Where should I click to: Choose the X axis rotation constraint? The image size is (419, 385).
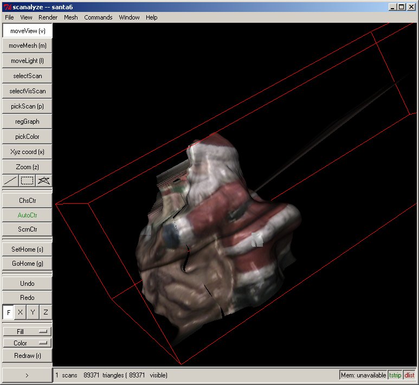coord(21,312)
